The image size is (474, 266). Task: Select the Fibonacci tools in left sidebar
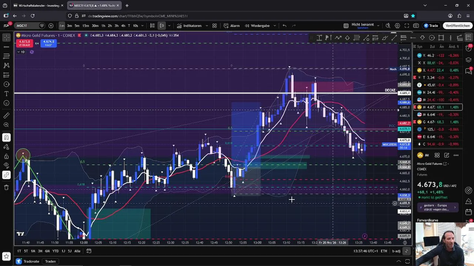(x=6, y=56)
